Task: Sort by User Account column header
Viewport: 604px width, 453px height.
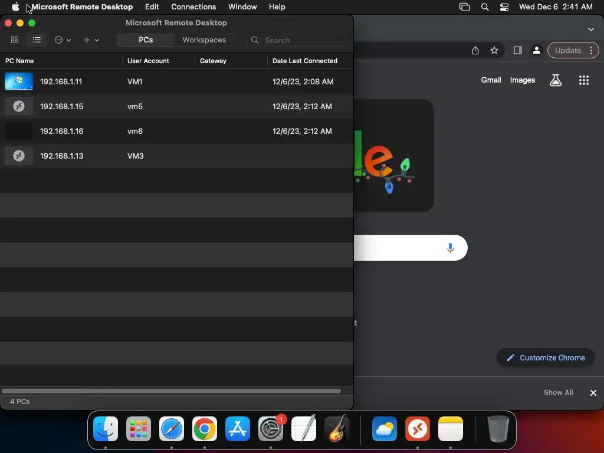Action: point(148,61)
